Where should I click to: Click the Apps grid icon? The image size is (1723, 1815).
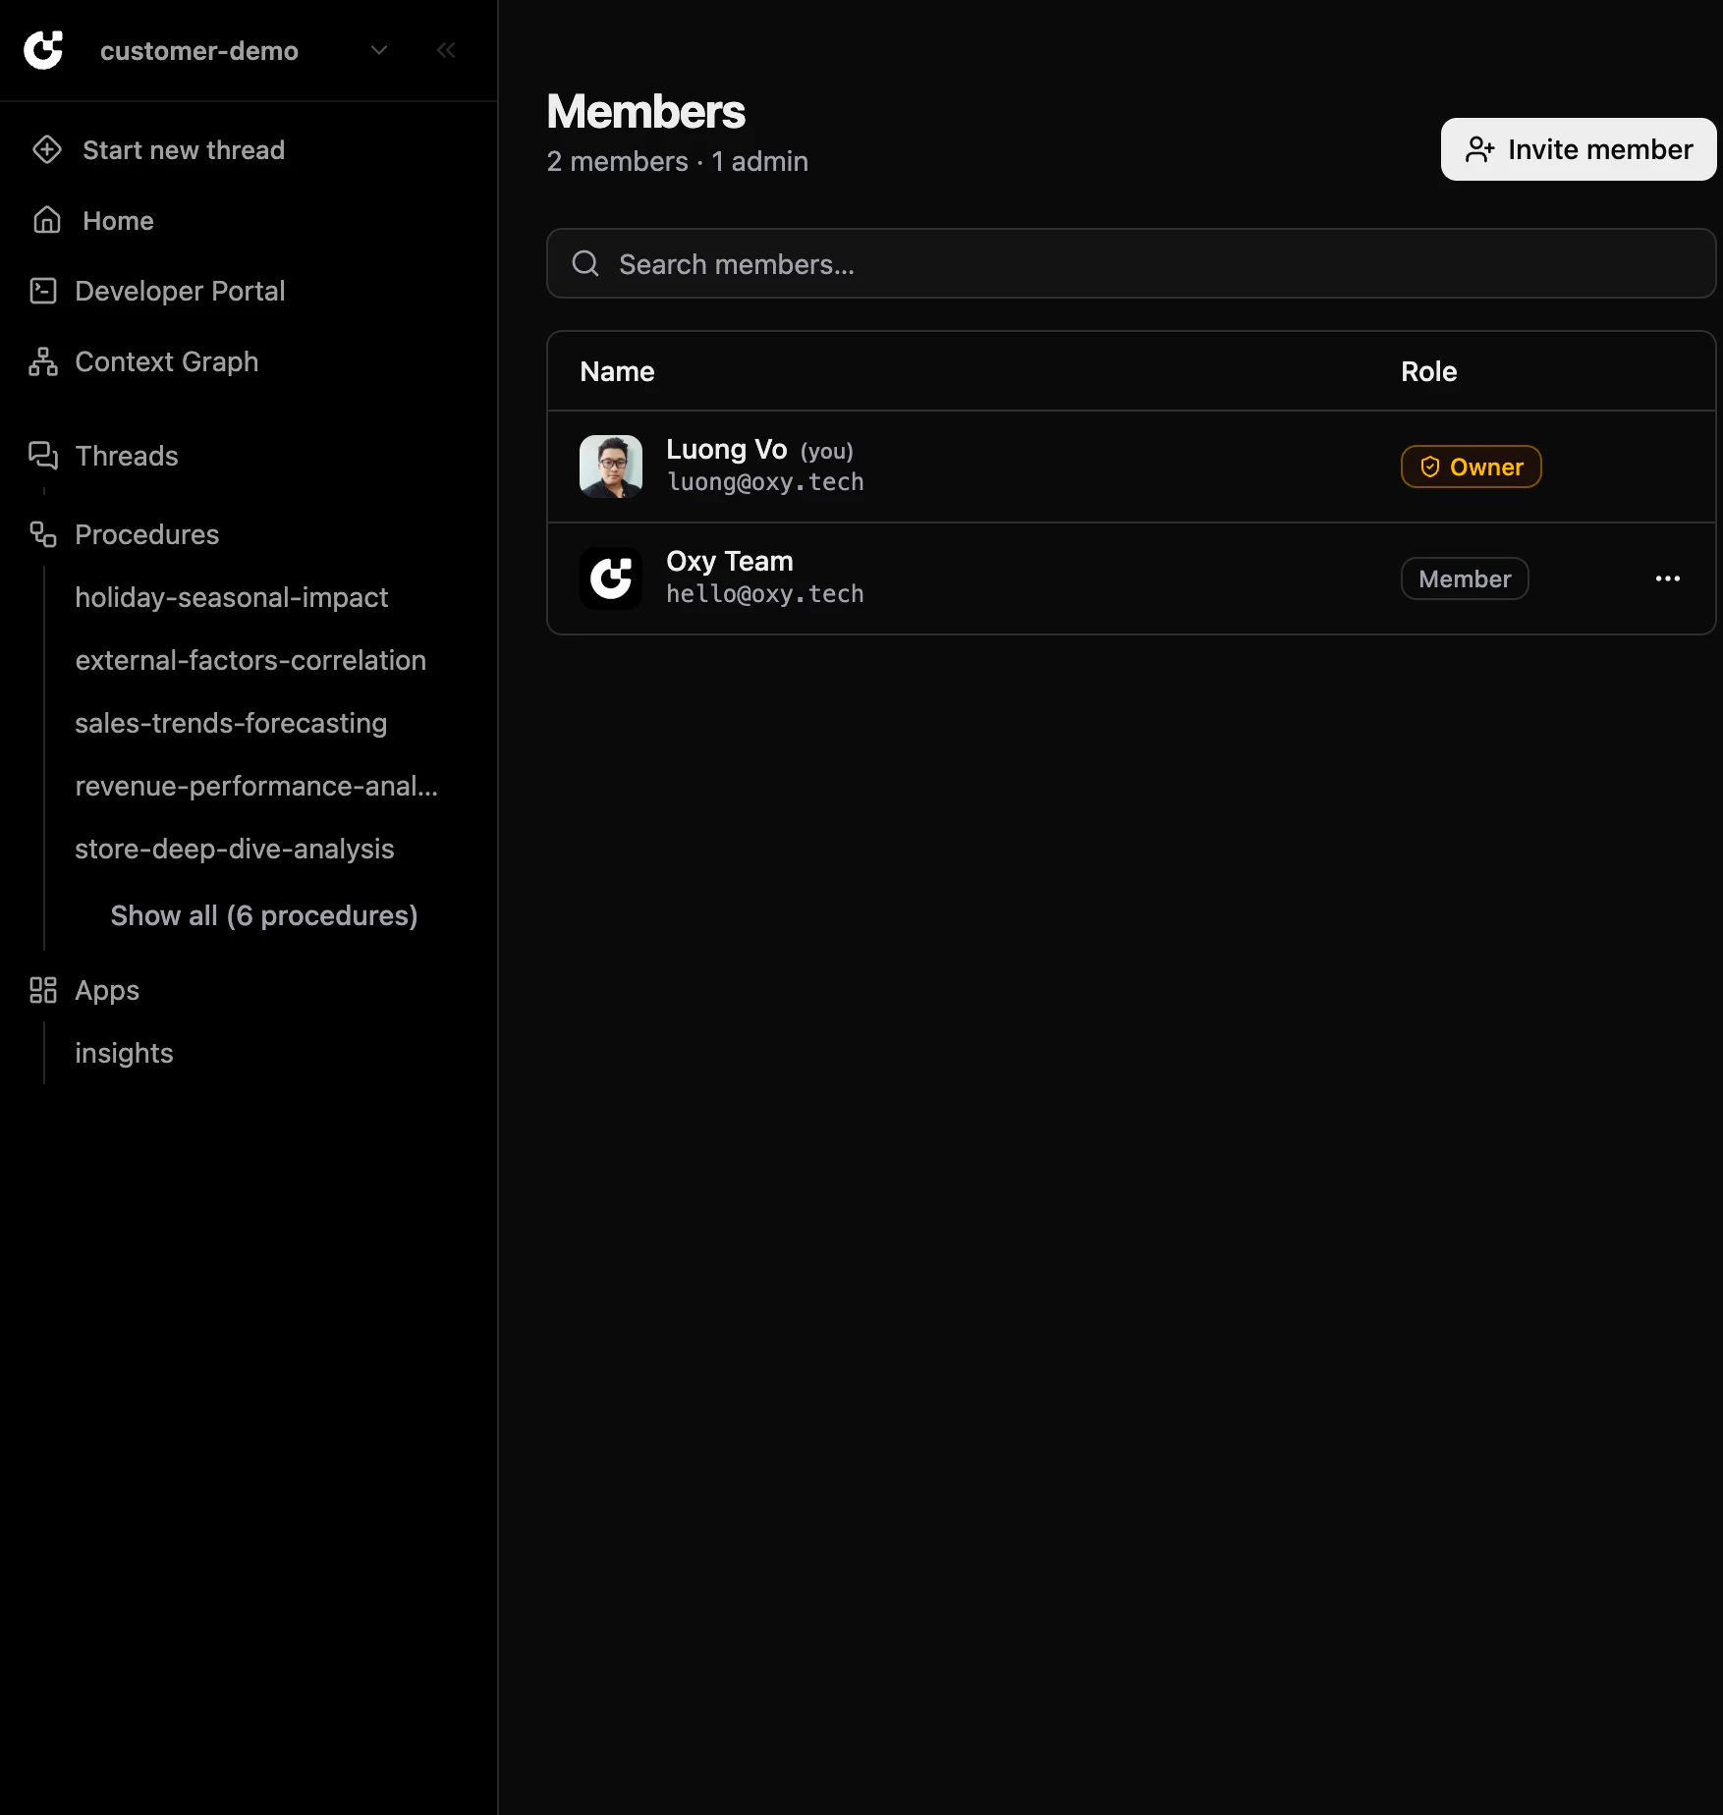coord(42,990)
